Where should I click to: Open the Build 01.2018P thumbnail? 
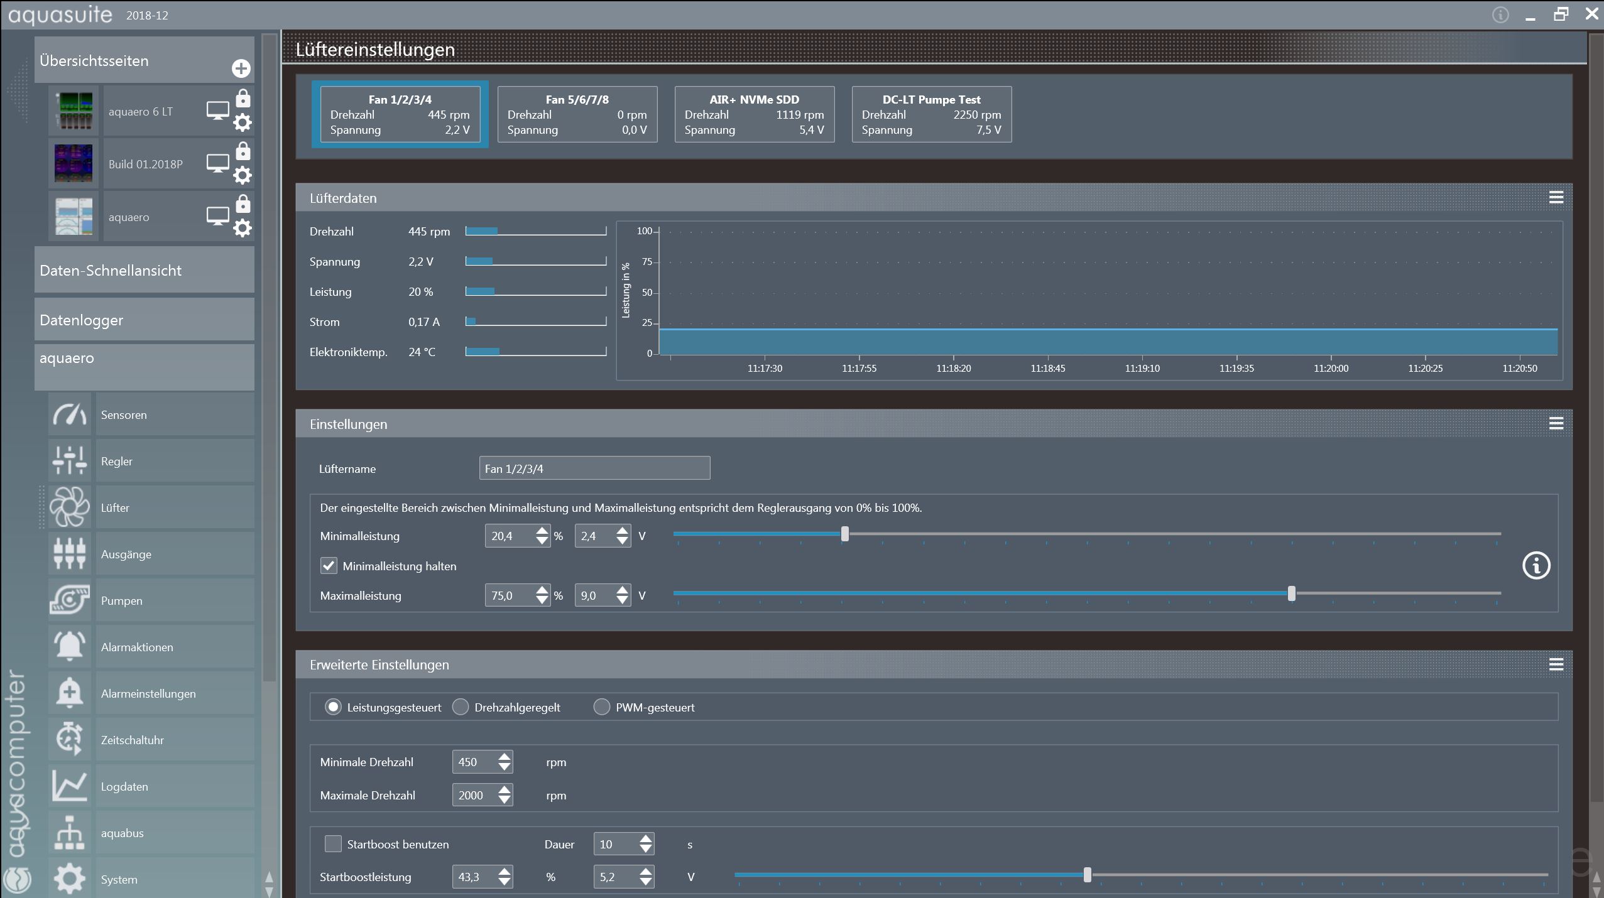point(74,164)
